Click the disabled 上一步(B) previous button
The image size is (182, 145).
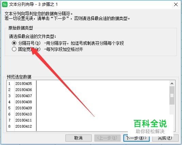coord(107,138)
